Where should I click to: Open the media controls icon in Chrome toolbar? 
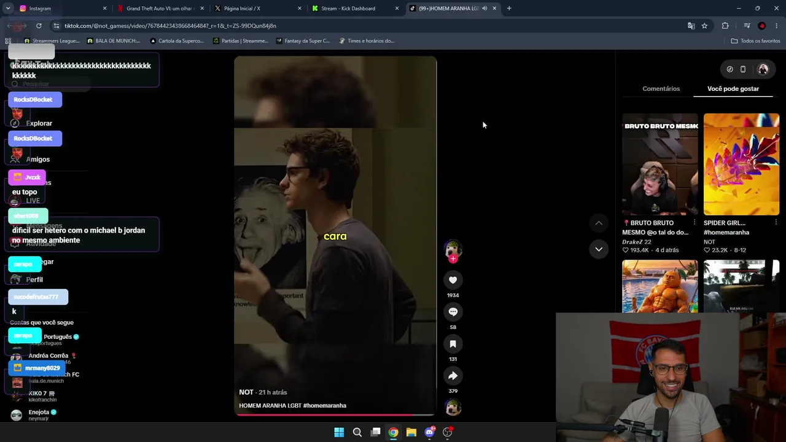(747, 26)
